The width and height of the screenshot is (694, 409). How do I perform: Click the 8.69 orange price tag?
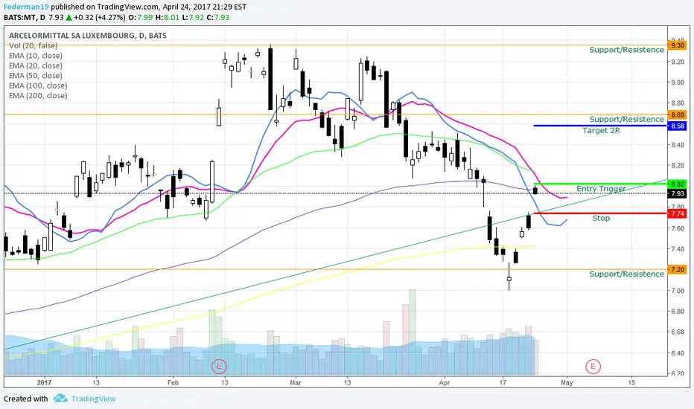(x=677, y=115)
